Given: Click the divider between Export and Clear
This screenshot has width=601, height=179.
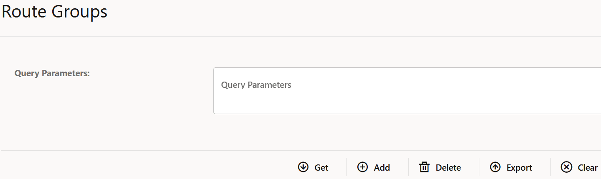Looking at the screenshot, I should [x=550, y=167].
